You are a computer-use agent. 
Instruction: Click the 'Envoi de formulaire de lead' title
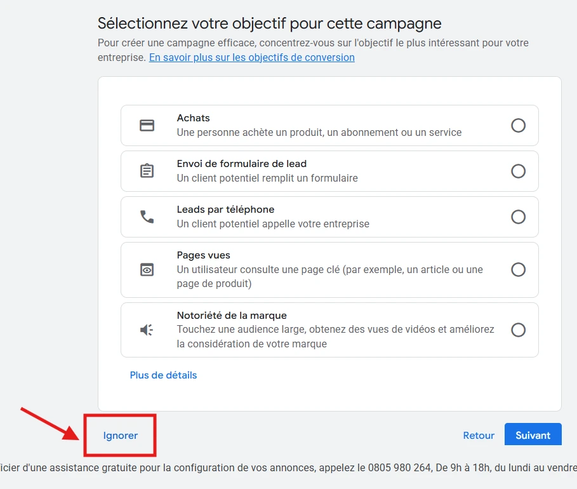click(241, 164)
